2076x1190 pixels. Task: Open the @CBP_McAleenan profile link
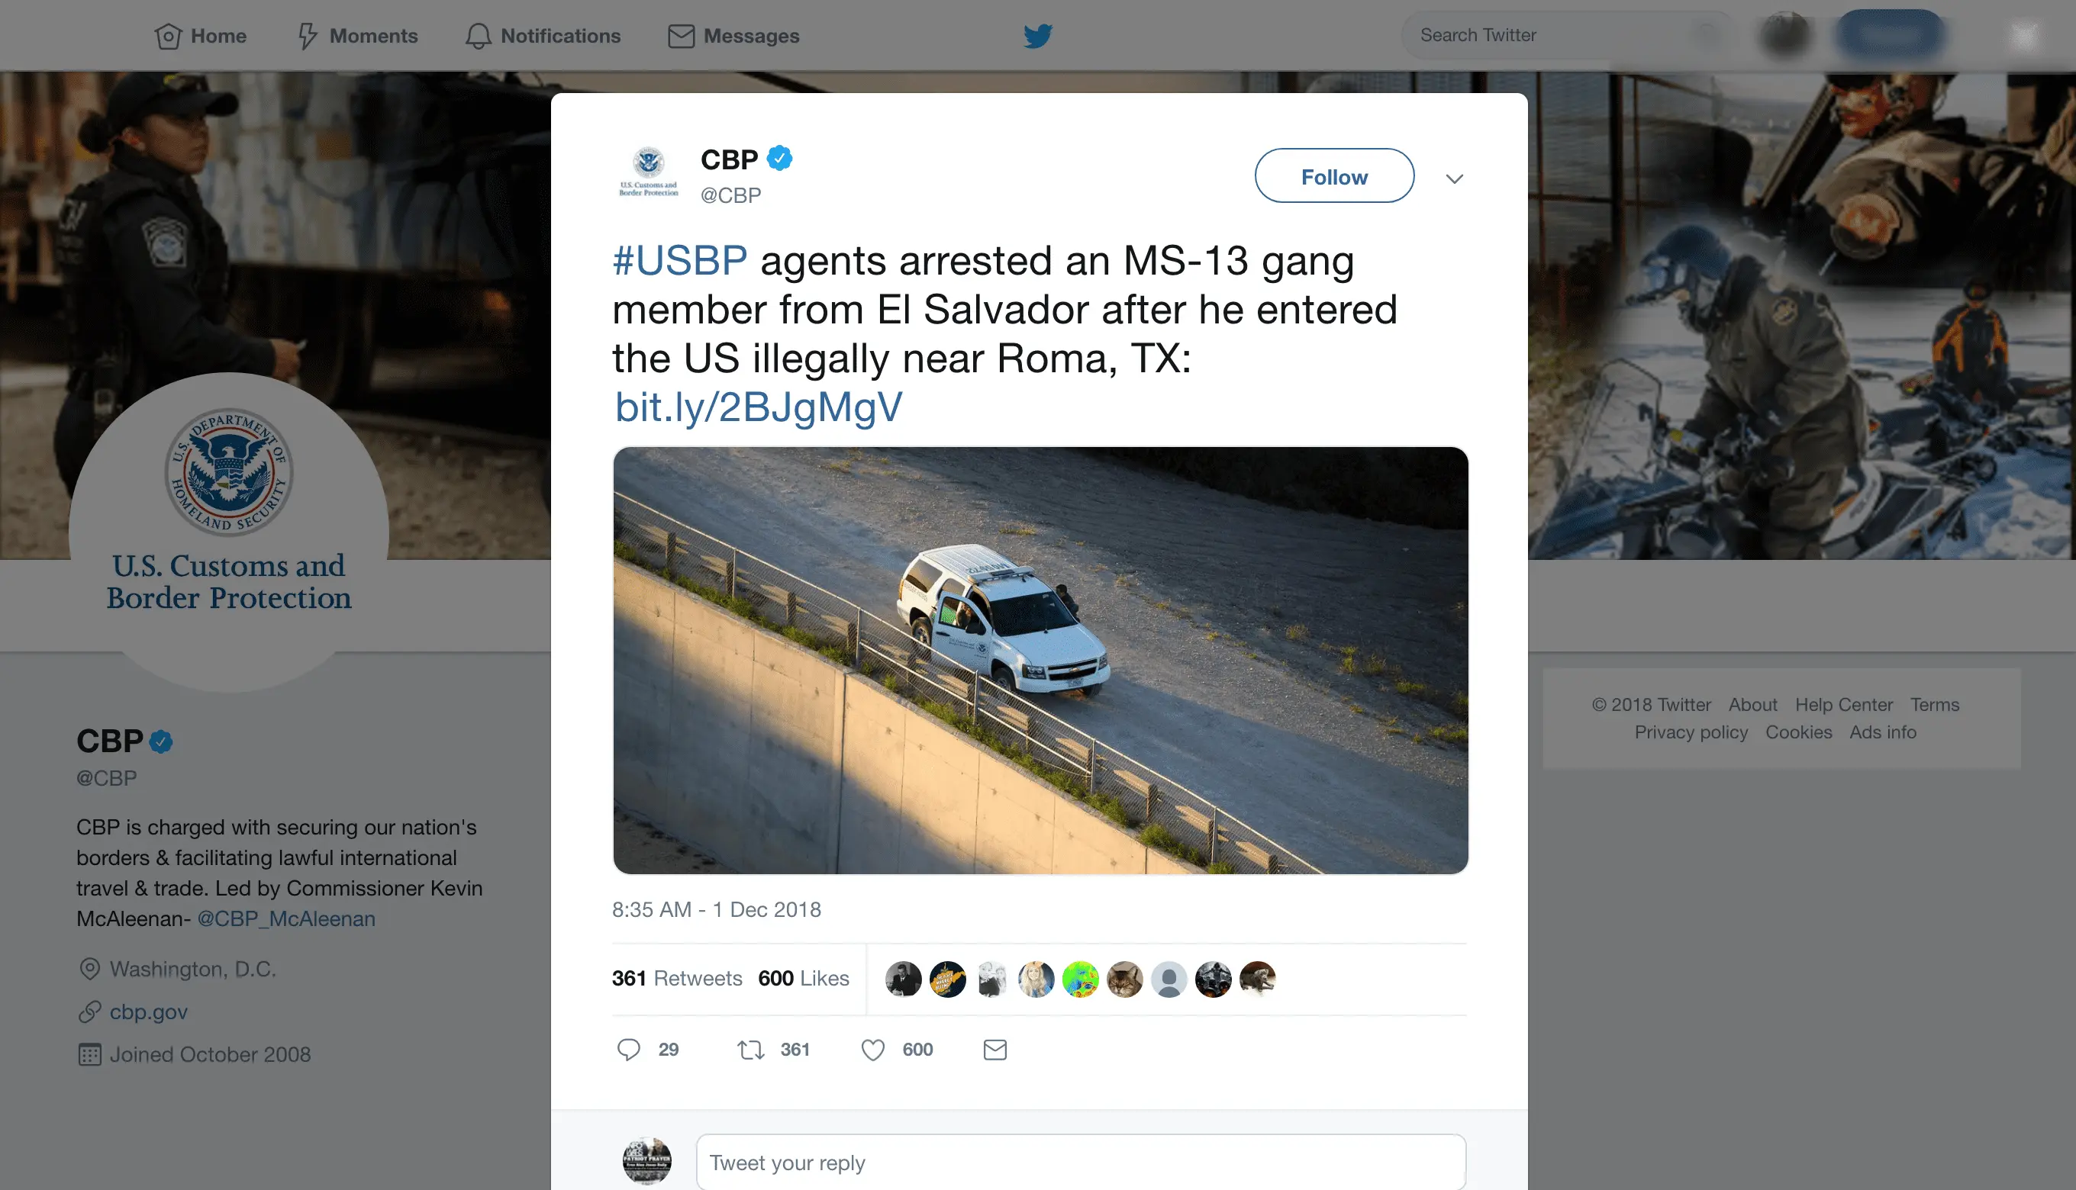pyautogui.click(x=286, y=918)
